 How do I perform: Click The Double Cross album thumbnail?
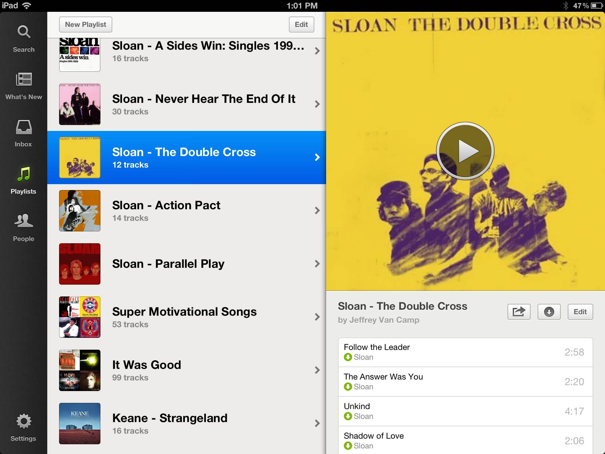pyautogui.click(x=79, y=157)
